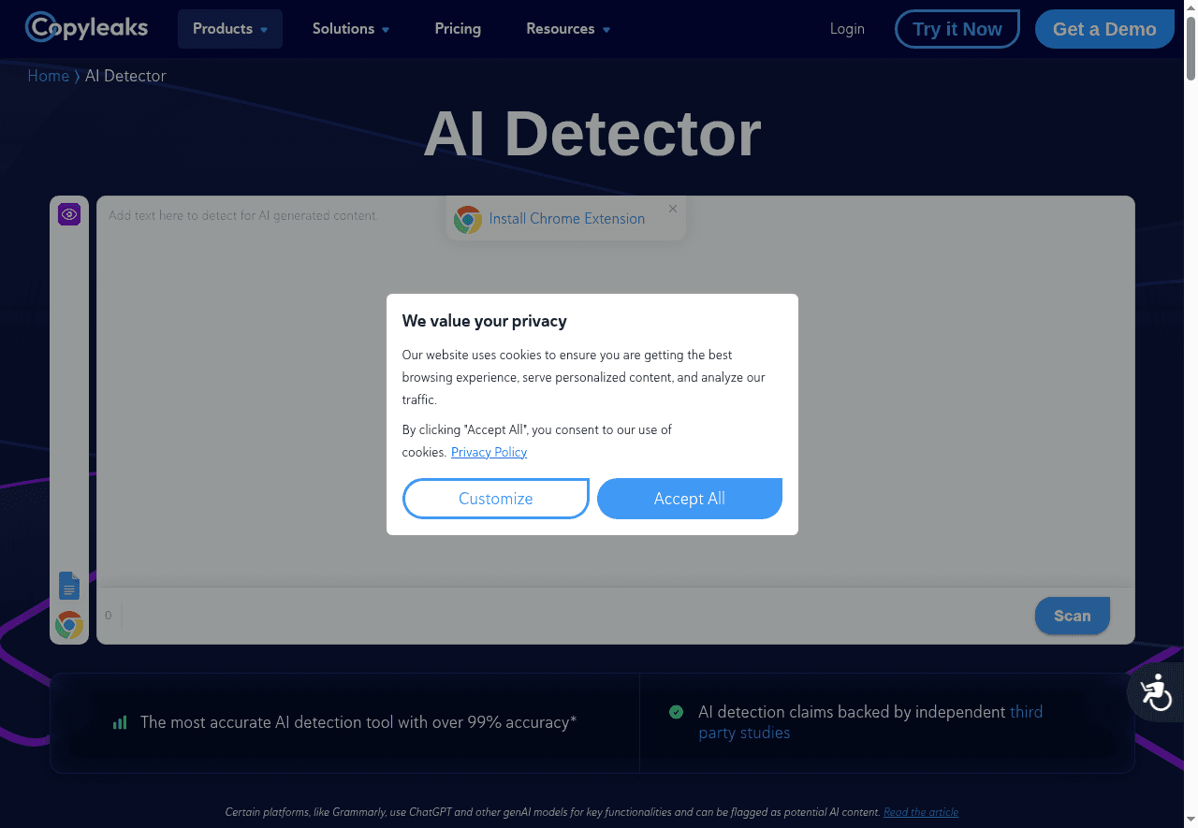Viewport: 1198px width, 828px height.
Task: Customize cookie preferences
Action: [x=495, y=498]
